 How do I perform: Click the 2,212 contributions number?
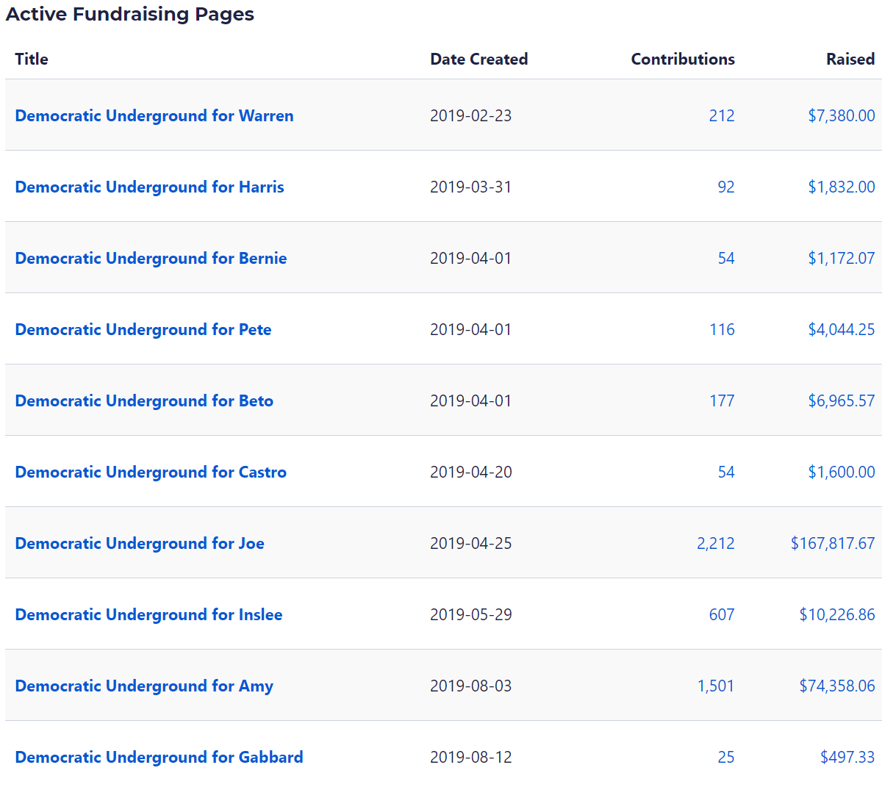[715, 544]
